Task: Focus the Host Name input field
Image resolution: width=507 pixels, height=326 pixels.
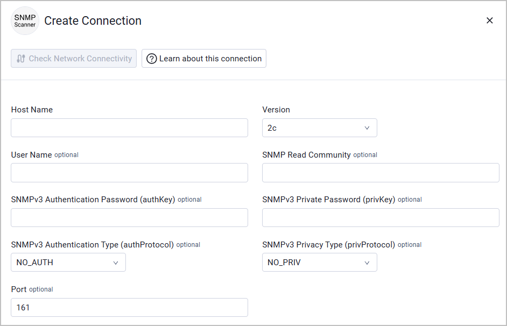Action: tap(129, 128)
